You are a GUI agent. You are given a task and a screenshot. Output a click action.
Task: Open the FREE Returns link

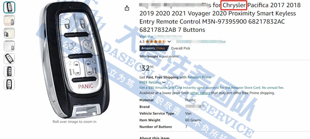(x=150, y=82)
